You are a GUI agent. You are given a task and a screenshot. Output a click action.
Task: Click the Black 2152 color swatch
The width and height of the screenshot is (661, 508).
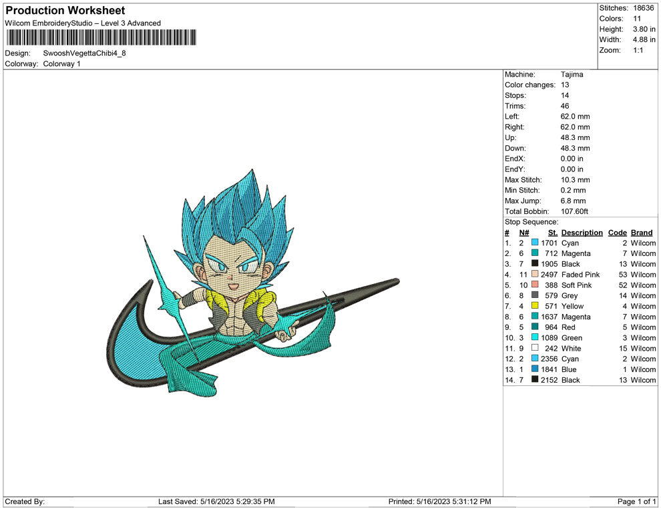(x=535, y=379)
